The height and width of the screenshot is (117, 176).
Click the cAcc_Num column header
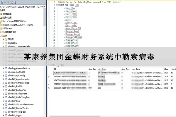[x=92, y=69]
